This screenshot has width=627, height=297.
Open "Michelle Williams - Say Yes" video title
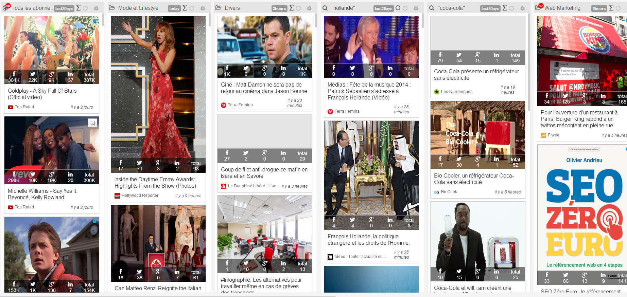pyautogui.click(x=43, y=194)
